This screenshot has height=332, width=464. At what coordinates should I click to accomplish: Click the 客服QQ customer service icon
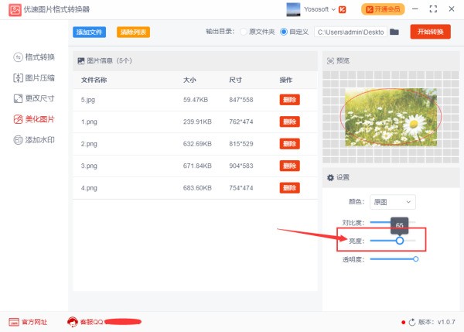click(73, 322)
